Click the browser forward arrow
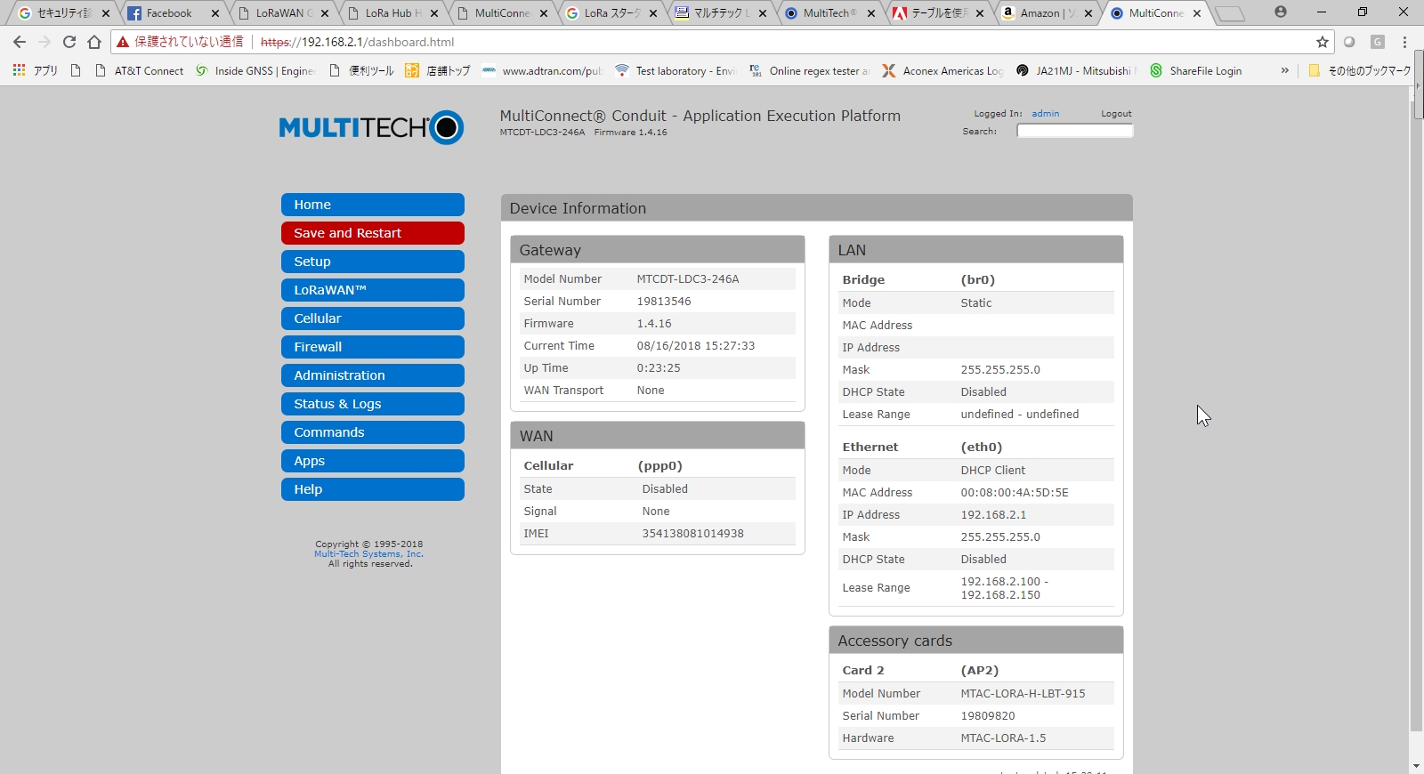The width and height of the screenshot is (1424, 774). click(x=44, y=42)
